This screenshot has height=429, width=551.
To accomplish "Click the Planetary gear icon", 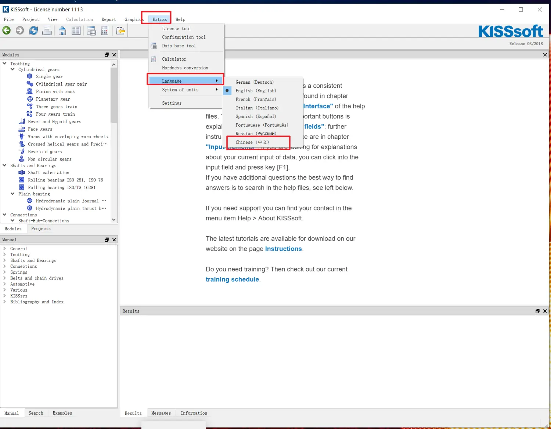I will [30, 99].
